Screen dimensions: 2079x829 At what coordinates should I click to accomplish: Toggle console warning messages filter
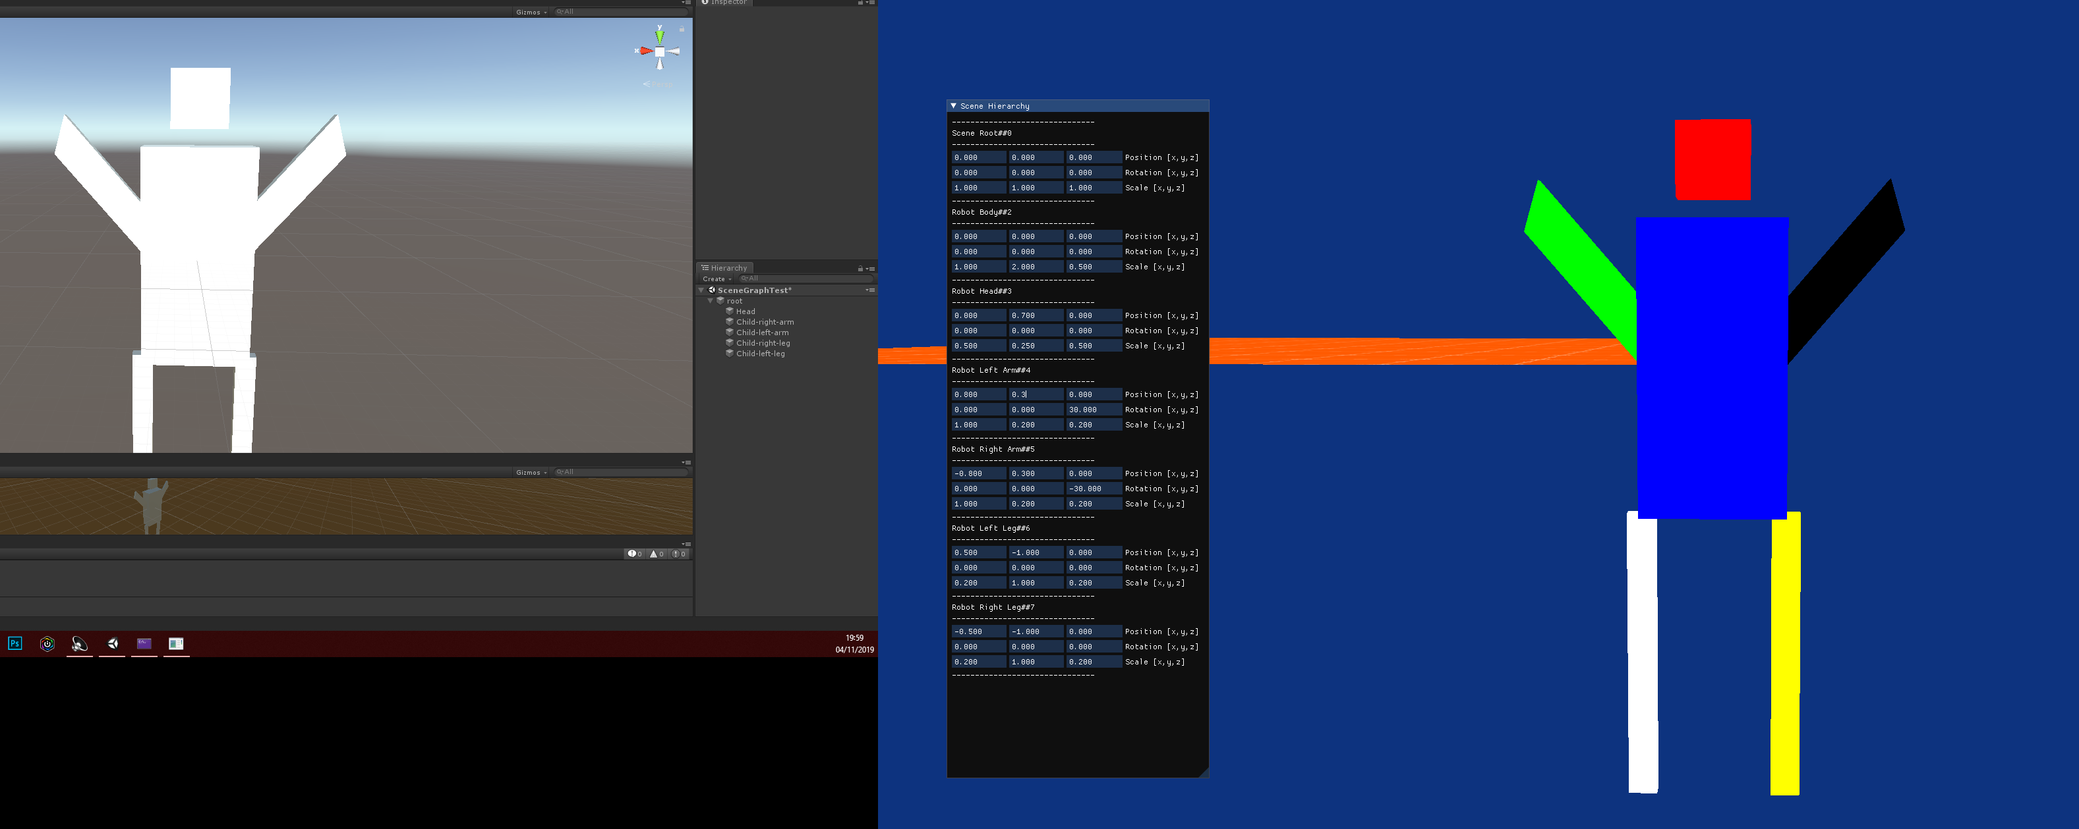point(657,554)
